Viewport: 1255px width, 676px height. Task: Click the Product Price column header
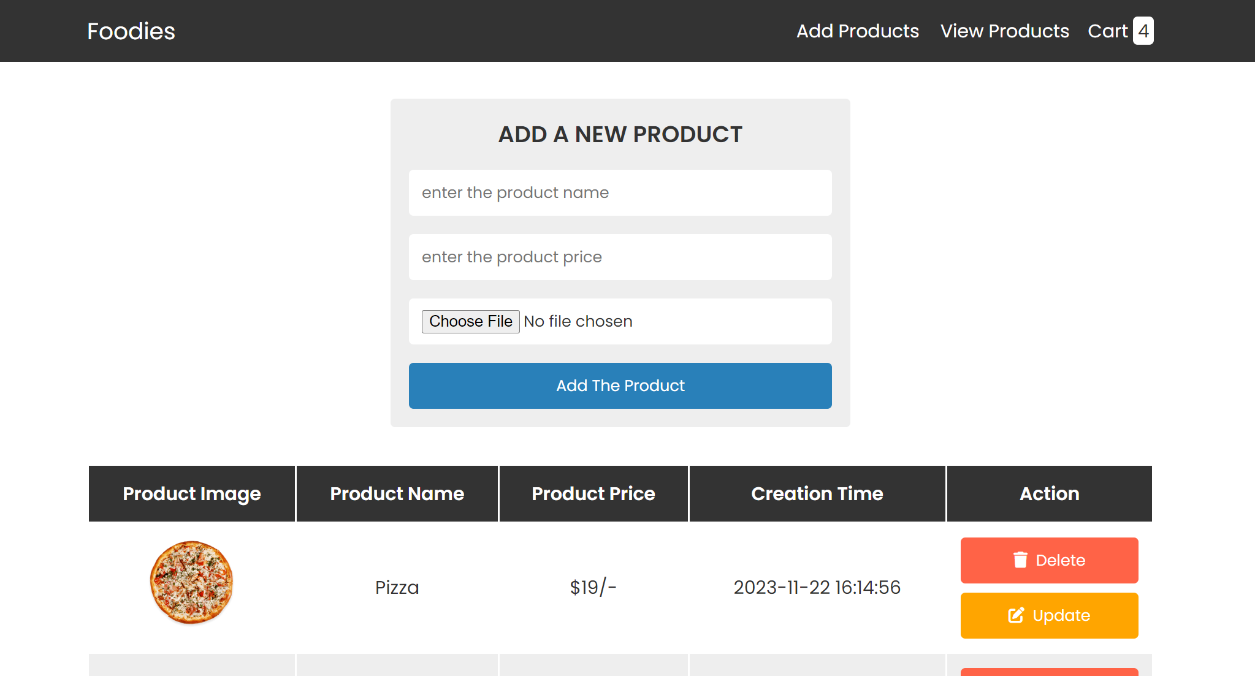[x=593, y=493]
